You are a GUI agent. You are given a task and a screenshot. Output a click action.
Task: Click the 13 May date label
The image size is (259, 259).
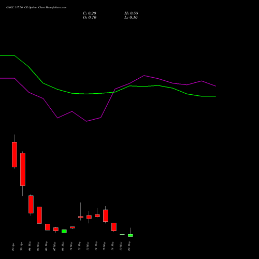pyautogui.click(x=88, y=246)
